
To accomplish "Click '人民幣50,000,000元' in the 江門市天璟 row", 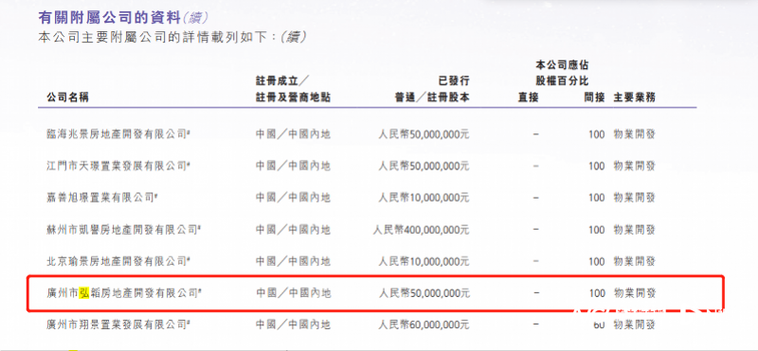I will point(424,167).
